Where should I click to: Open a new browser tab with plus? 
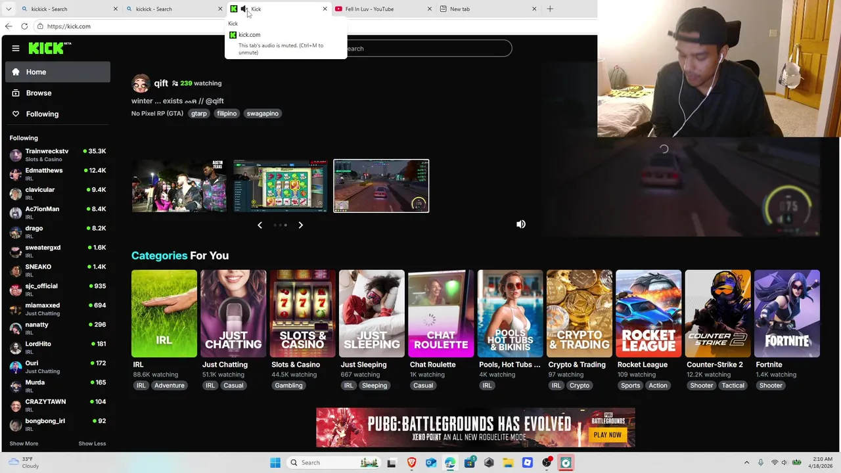pos(550,9)
